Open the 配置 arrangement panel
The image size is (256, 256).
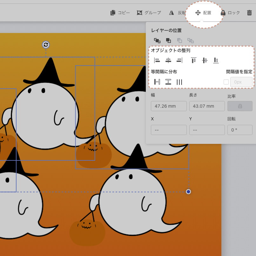pyautogui.click(x=203, y=13)
